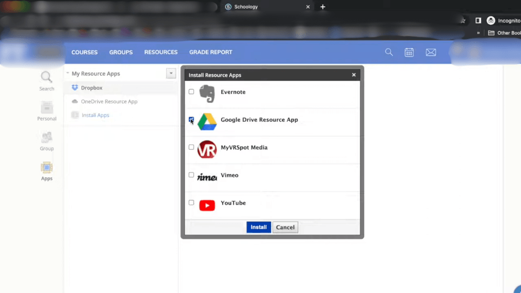Screen dimensions: 521x293
Task: Click the Vimeo label text
Action: (229, 175)
